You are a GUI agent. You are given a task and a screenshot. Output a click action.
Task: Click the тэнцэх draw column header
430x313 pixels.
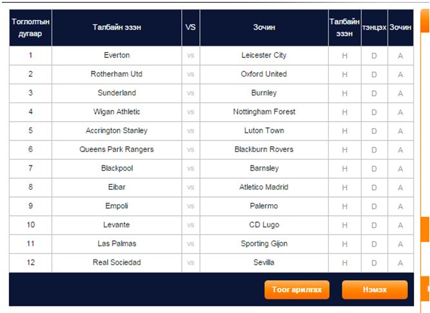pyautogui.click(x=375, y=28)
